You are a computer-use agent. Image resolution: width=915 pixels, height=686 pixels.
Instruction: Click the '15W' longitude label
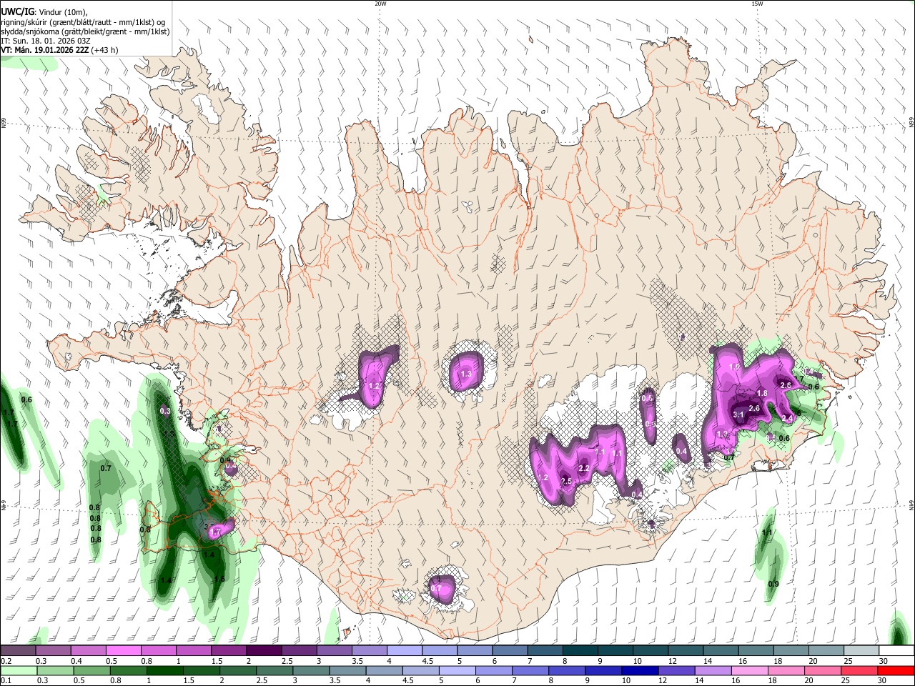757,4
